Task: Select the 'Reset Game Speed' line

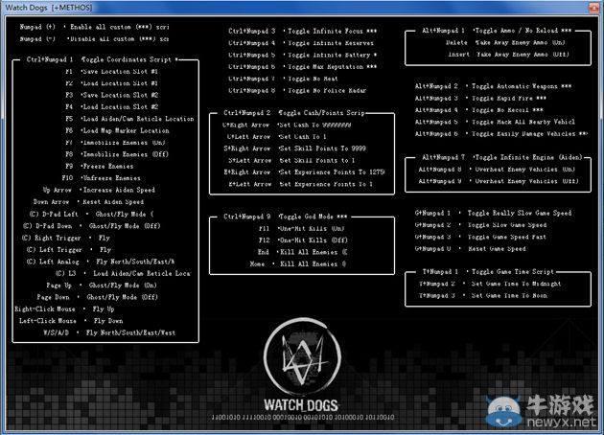Action: point(471,249)
